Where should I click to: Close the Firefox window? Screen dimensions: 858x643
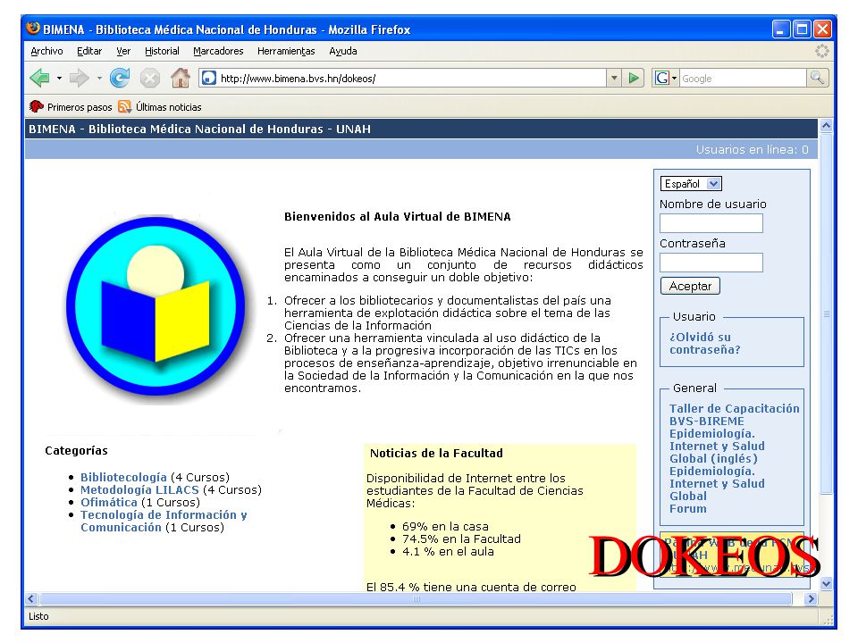[822, 29]
